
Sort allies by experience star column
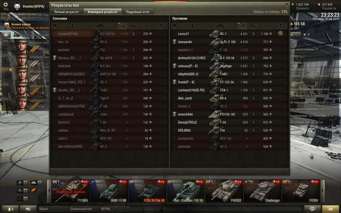coord(146,26)
